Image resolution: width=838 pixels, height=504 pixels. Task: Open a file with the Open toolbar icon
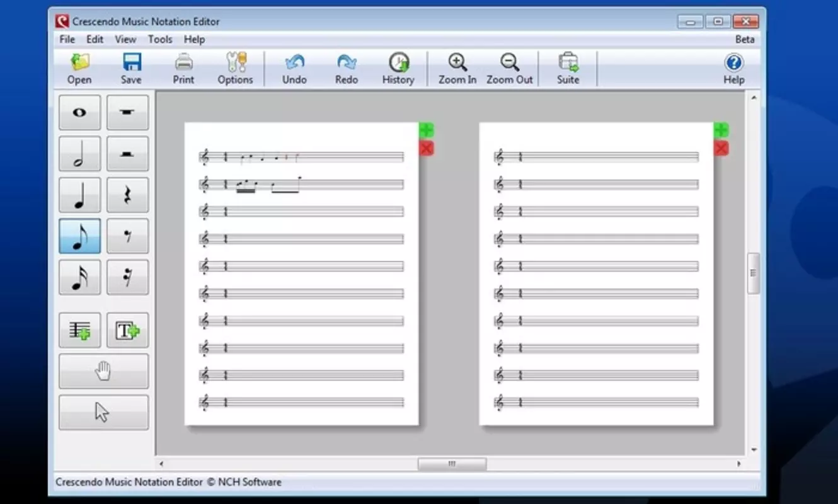(79, 69)
